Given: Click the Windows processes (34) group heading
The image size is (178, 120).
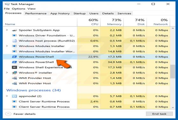Looking at the screenshot, I should pos(33,90).
